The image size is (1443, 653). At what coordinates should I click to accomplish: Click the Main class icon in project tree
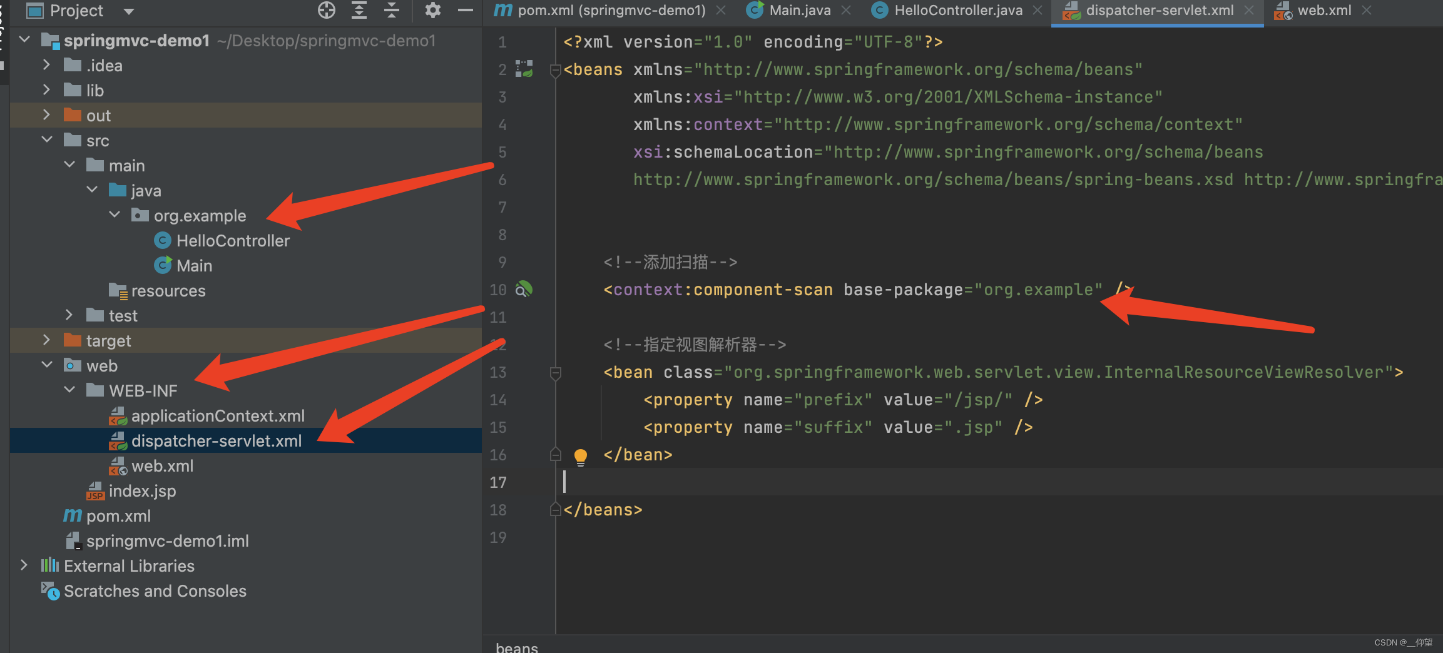tap(163, 265)
